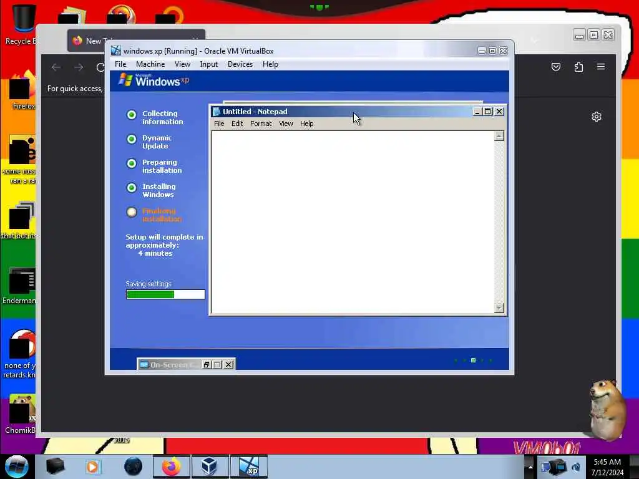This screenshot has height=479, width=639.
Task: Minimize the VirtualBox window
Action: pyautogui.click(x=482, y=51)
